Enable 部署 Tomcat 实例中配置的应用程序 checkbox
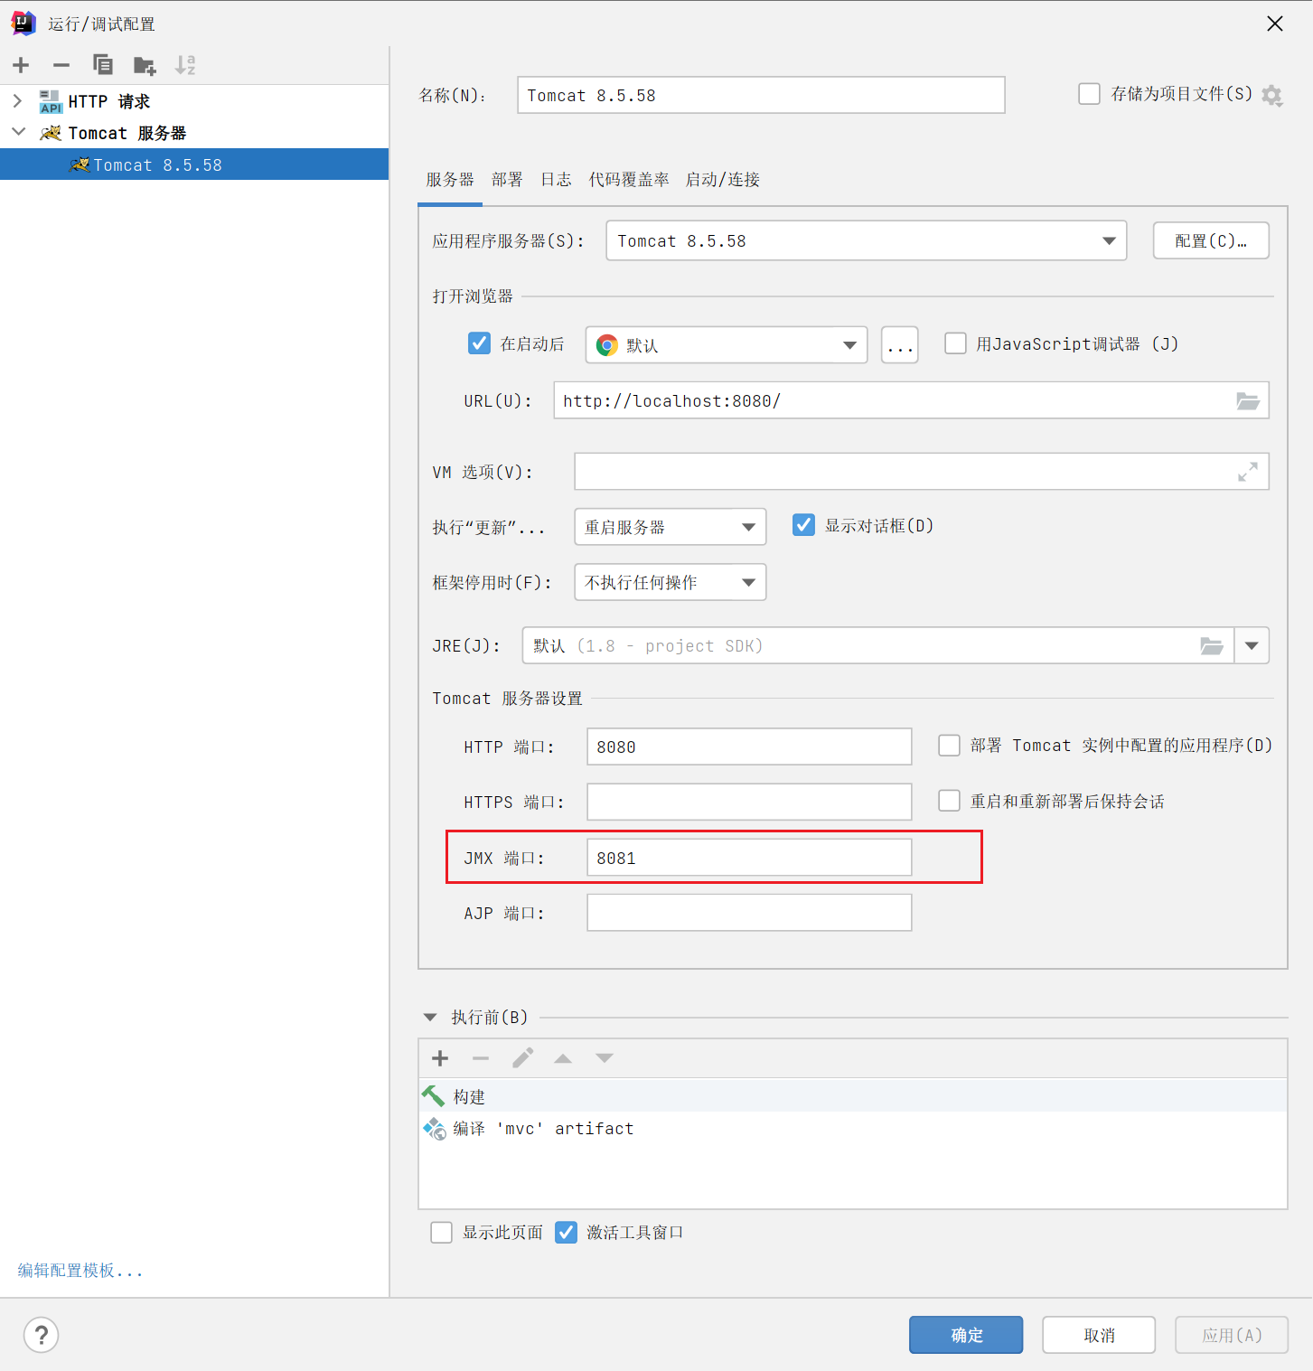1313x1371 pixels. click(x=949, y=746)
